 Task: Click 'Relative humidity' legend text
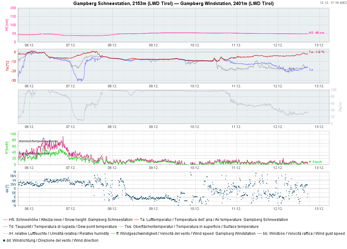(94, 234)
